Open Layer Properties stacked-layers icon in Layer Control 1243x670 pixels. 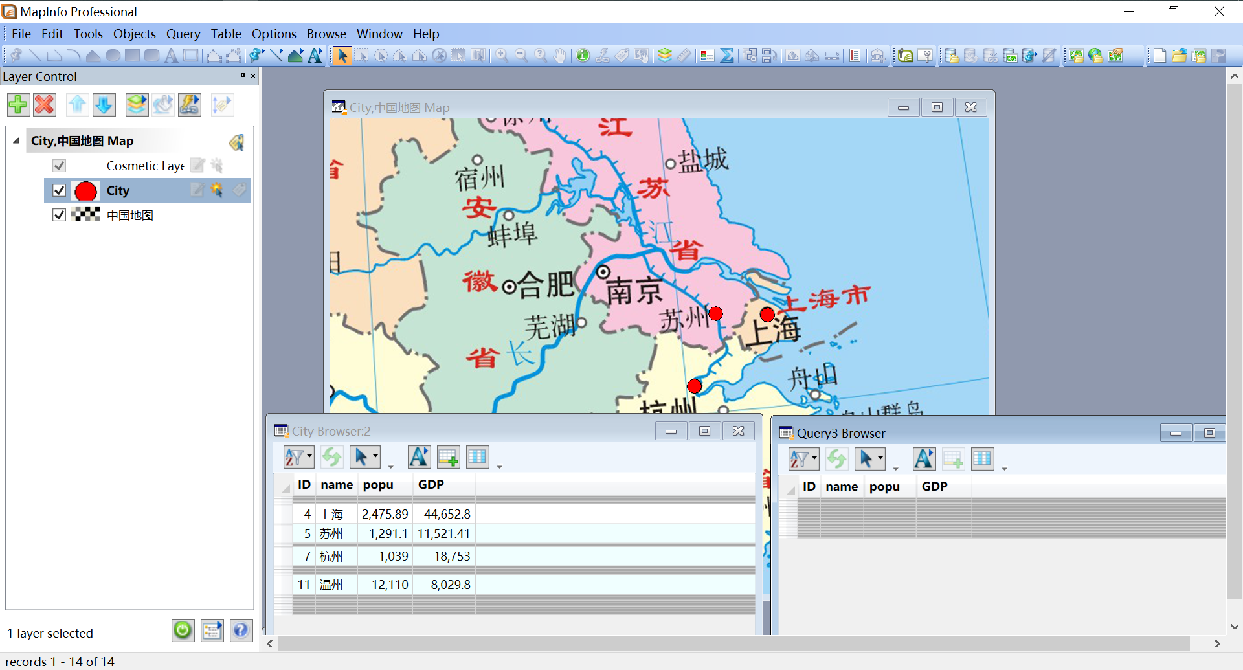tap(137, 105)
